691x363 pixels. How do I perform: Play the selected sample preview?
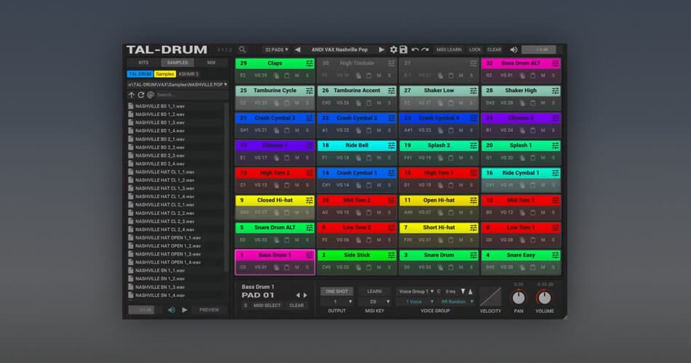pyautogui.click(x=185, y=310)
